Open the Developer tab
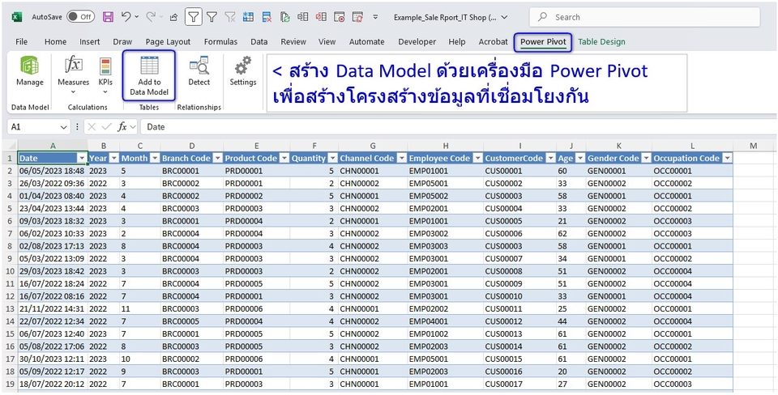The image size is (778, 395). (417, 42)
